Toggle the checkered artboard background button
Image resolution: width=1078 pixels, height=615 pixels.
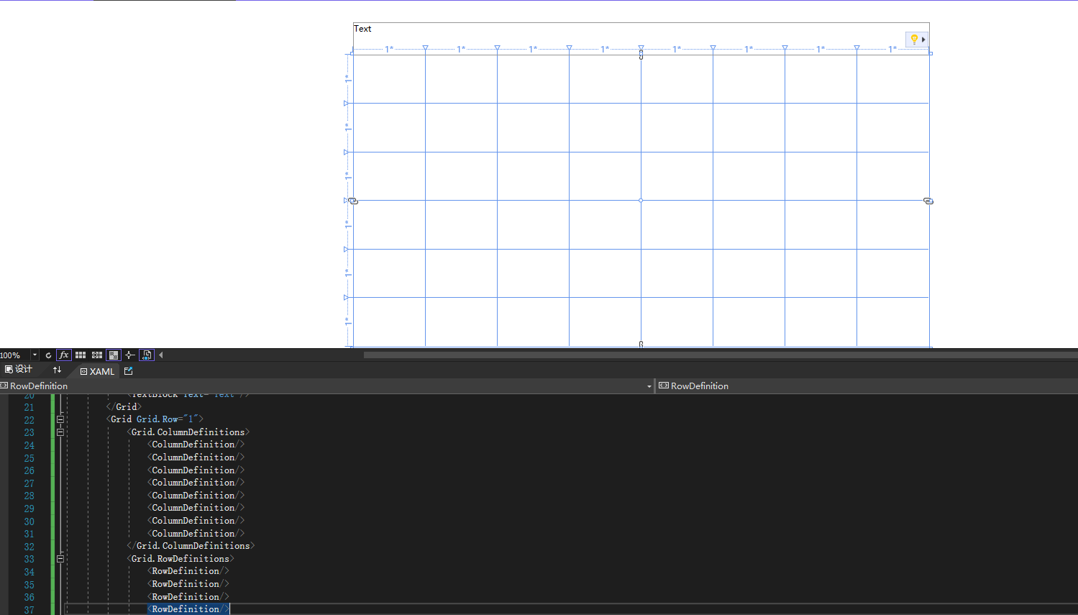(114, 355)
